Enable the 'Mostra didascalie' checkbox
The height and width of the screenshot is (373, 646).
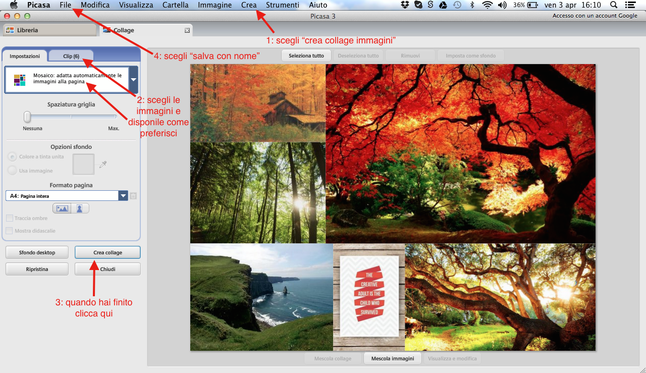tap(10, 231)
